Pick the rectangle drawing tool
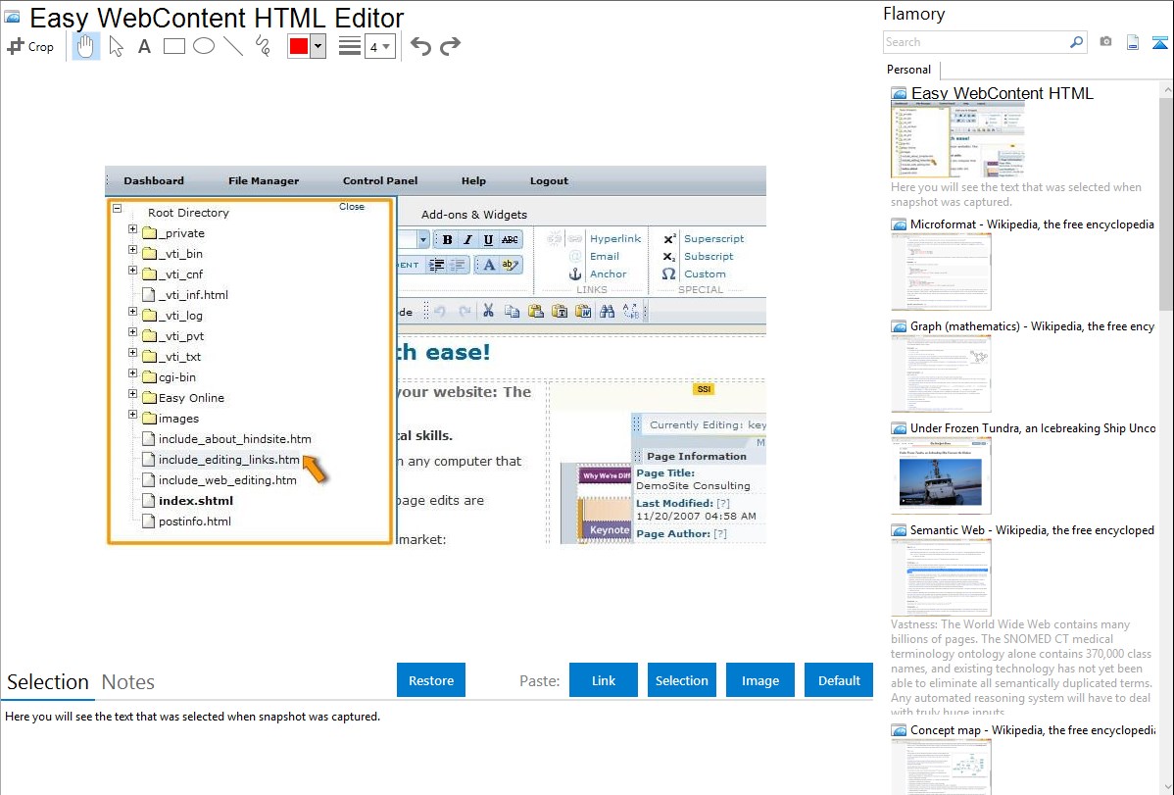This screenshot has width=1174, height=795. (173, 46)
